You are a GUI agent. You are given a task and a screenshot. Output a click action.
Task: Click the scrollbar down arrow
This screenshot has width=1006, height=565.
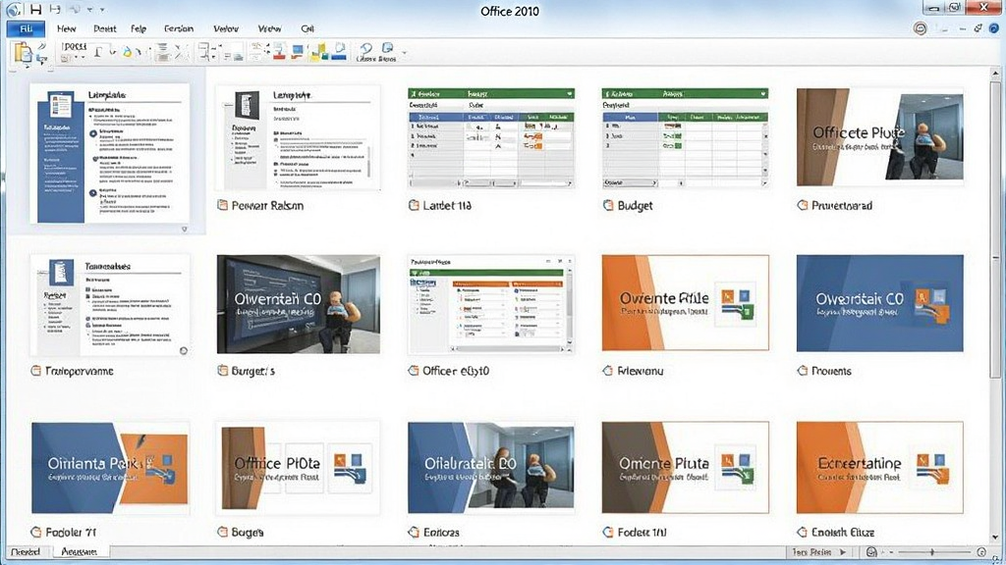[x=995, y=537]
